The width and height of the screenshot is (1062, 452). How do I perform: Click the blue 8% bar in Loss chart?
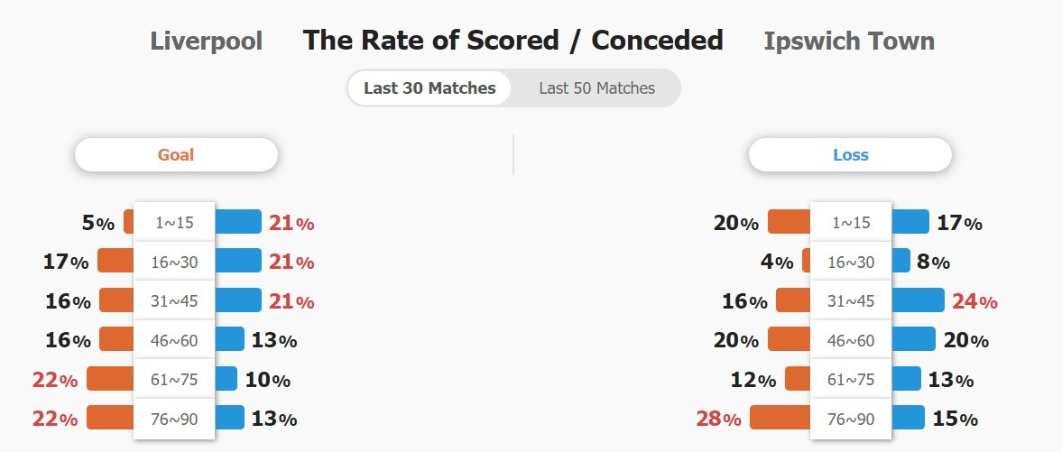pyautogui.click(x=900, y=261)
